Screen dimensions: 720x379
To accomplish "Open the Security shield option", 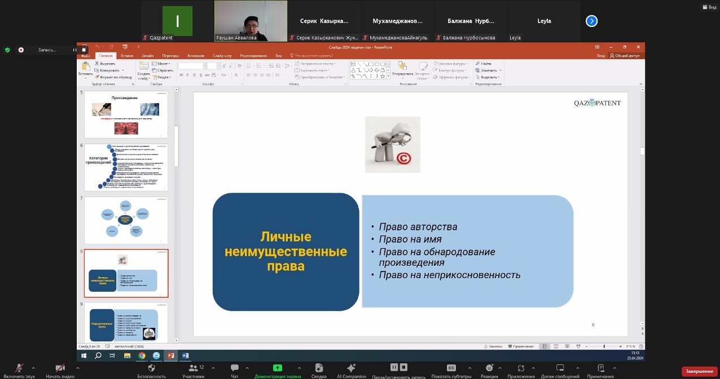I will click(151, 368).
